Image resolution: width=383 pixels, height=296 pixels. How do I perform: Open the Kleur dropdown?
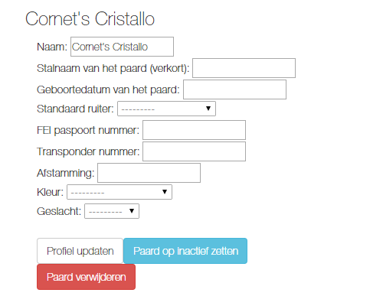pos(119,192)
